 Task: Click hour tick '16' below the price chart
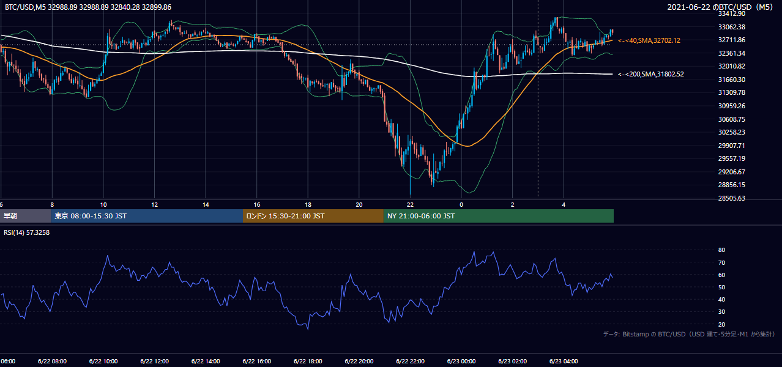[257, 204]
